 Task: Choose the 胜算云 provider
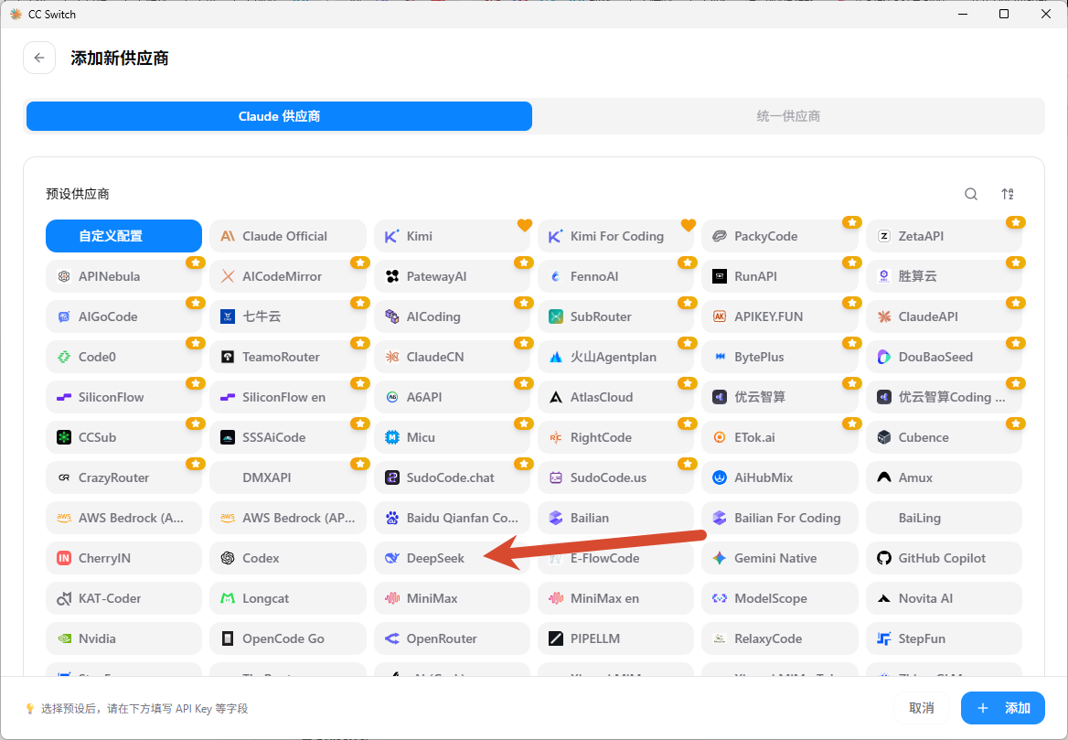tap(944, 276)
